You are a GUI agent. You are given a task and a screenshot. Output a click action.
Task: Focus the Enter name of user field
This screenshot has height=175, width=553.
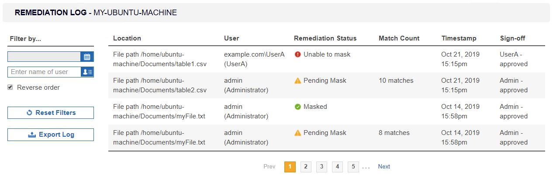(x=44, y=72)
